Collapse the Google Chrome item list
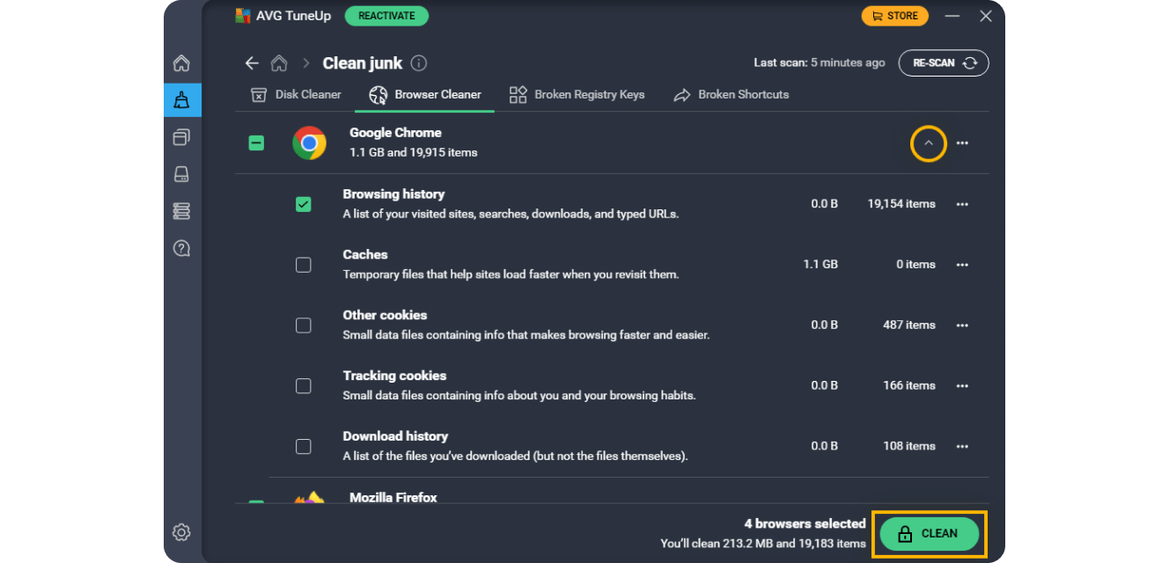Image resolution: width=1169 pixels, height=563 pixels. pos(928,143)
